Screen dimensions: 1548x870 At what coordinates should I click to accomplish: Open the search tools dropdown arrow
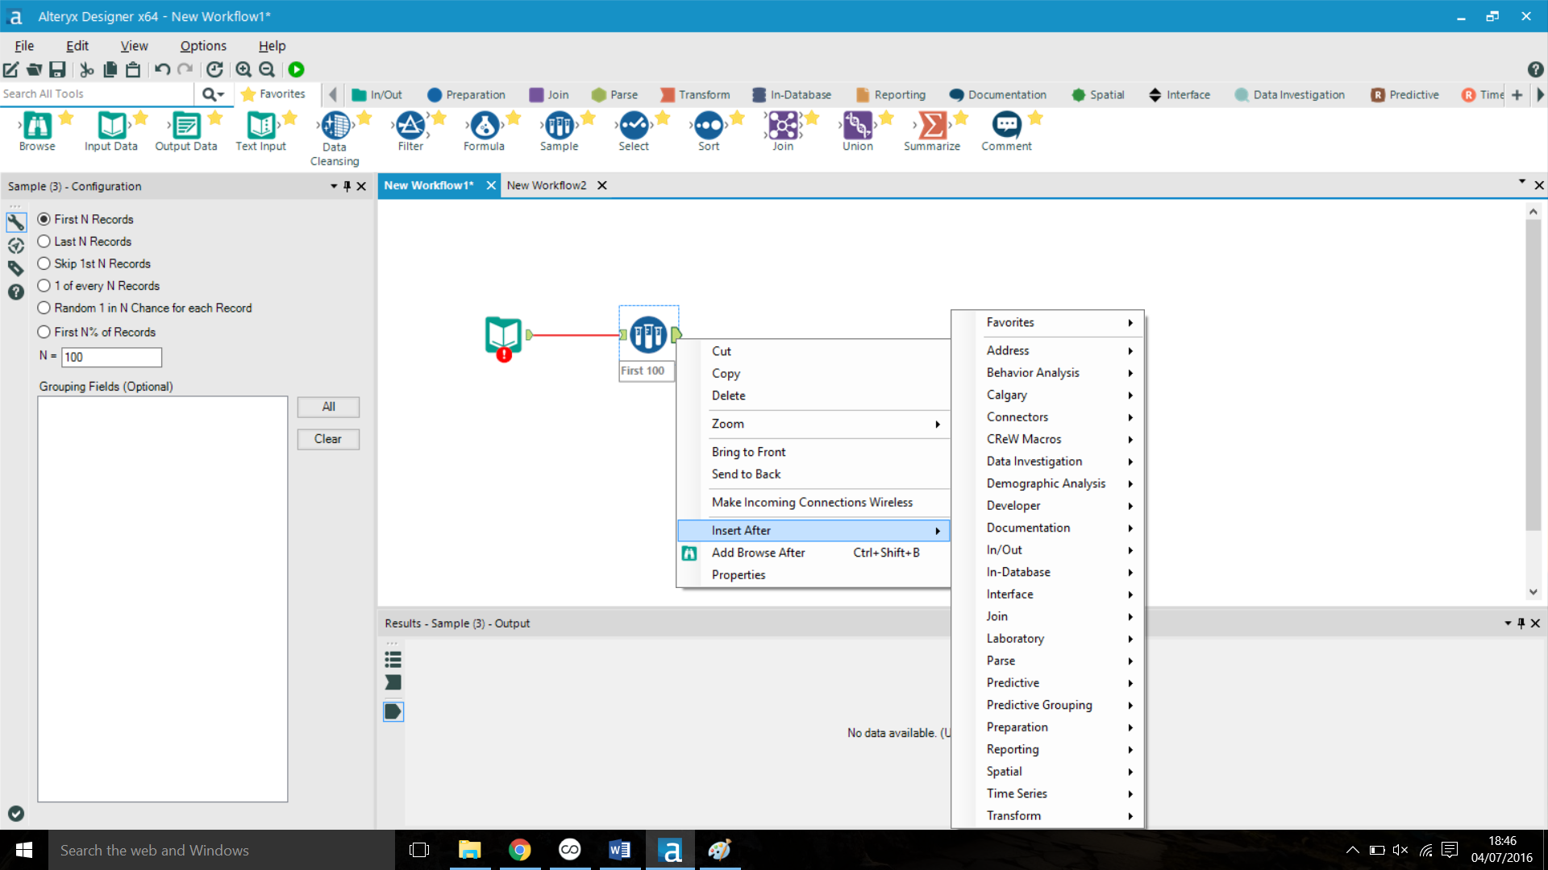(x=220, y=94)
